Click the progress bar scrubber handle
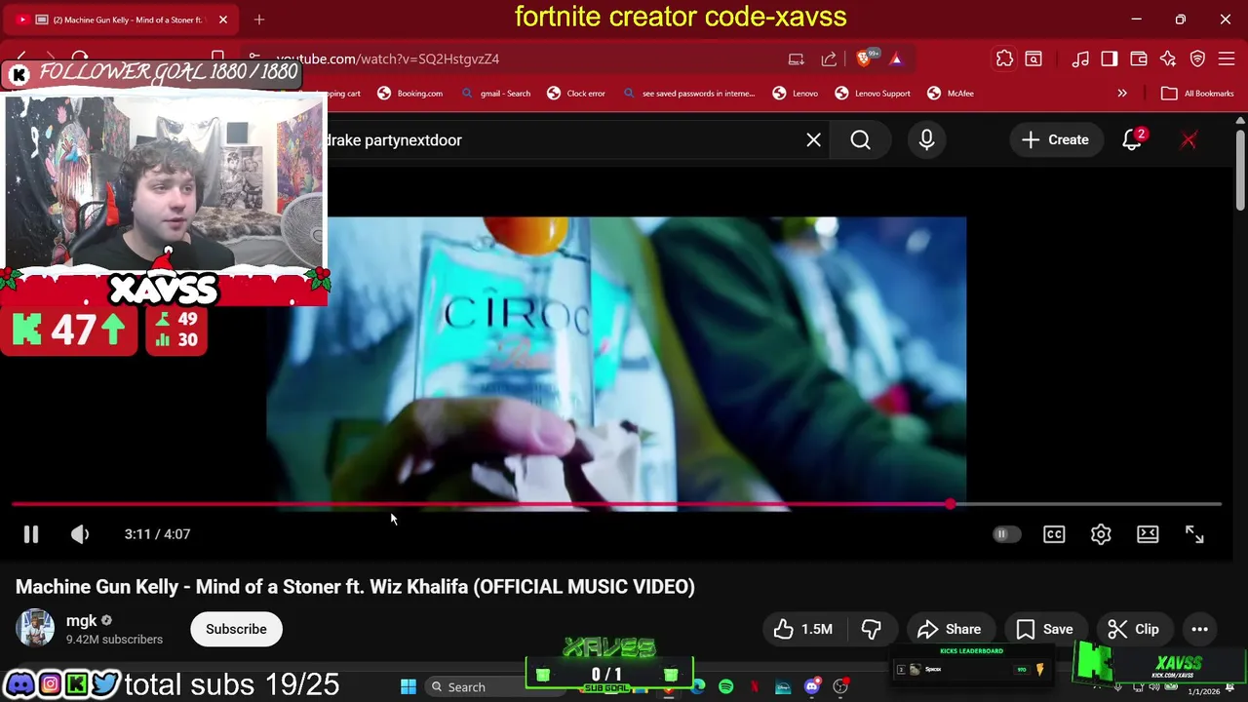Screen dimensions: 1248x702 point(950,504)
